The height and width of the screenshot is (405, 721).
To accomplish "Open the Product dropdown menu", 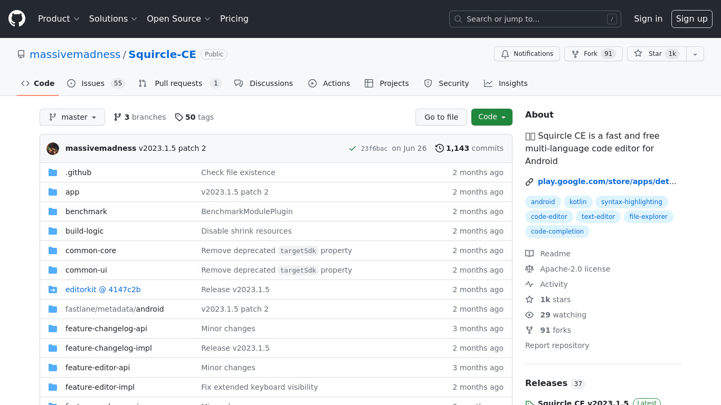I will click(59, 18).
